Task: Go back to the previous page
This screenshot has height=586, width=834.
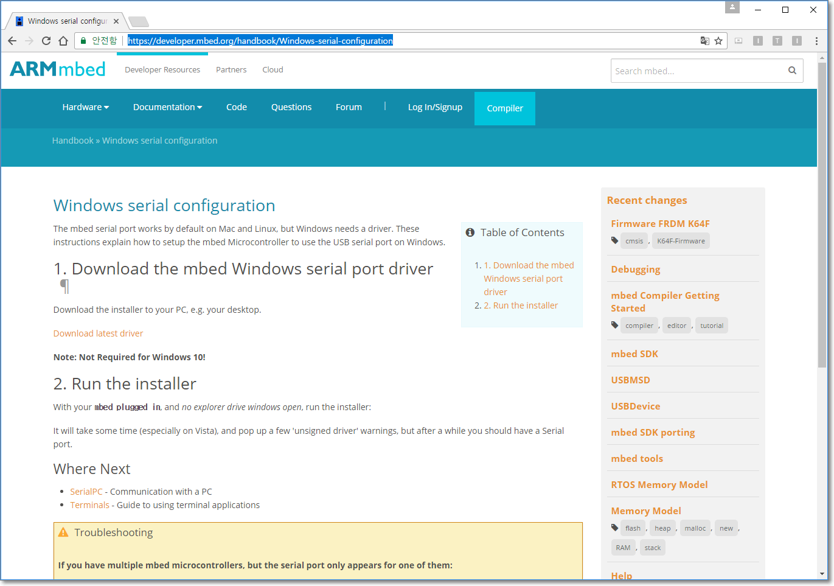Action: [12, 41]
